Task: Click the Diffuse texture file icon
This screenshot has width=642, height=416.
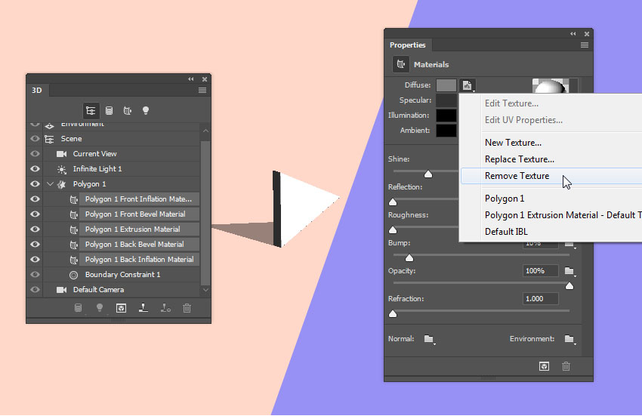Action: (468, 85)
